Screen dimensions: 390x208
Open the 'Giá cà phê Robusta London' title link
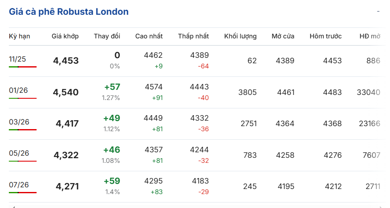pyautogui.click(x=69, y=12)
